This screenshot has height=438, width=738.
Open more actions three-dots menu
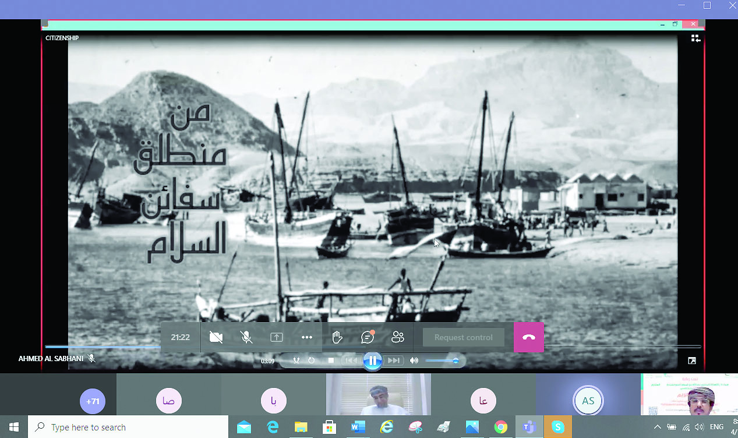[307, 338]
